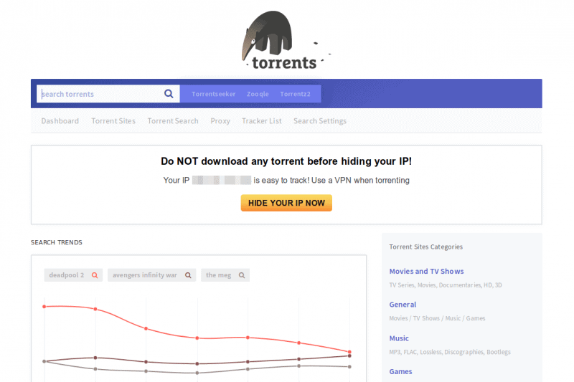Image resolution: width=574 pixels, height=382 pixels.
Task: Click the search magnifier icon in search bar
Action: 169,94
